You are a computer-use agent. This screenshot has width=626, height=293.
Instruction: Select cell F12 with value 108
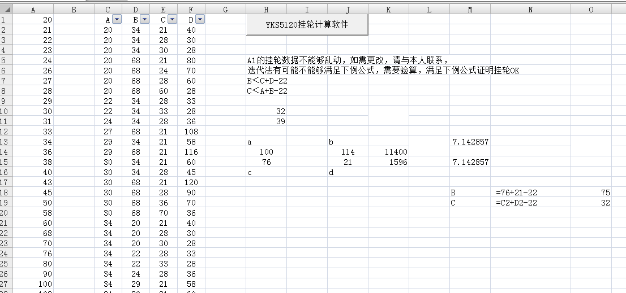[191, 132]
